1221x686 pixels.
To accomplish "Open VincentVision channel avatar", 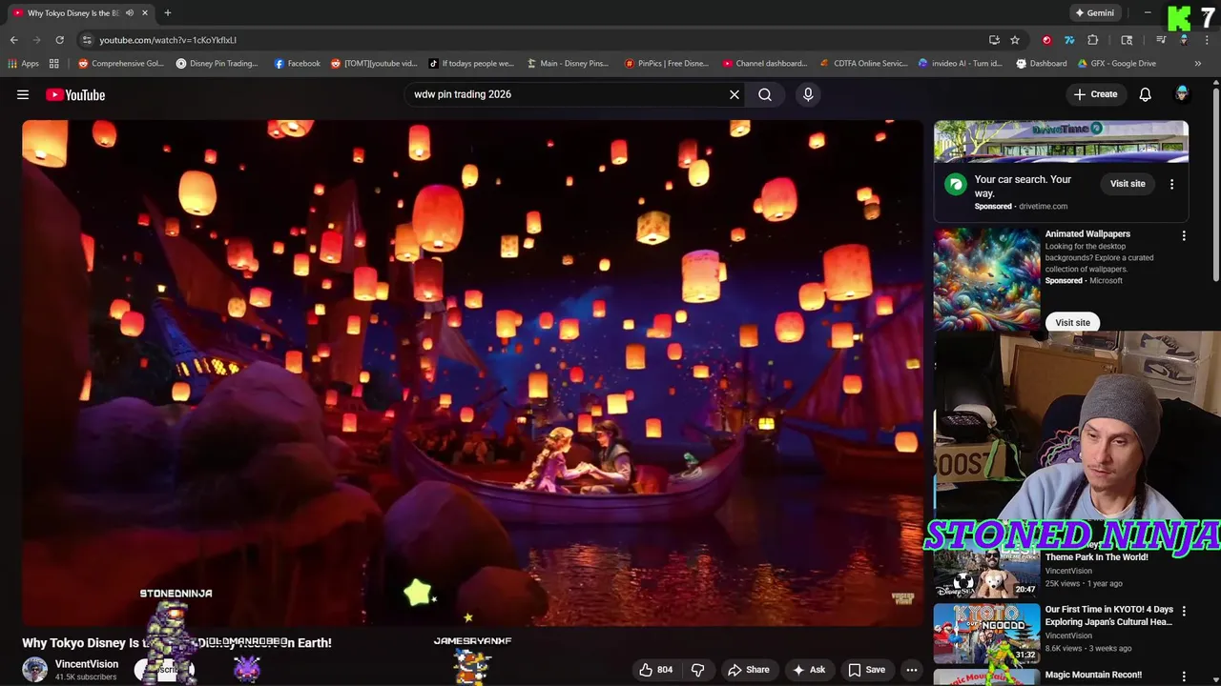I will (x=35, y=670).
